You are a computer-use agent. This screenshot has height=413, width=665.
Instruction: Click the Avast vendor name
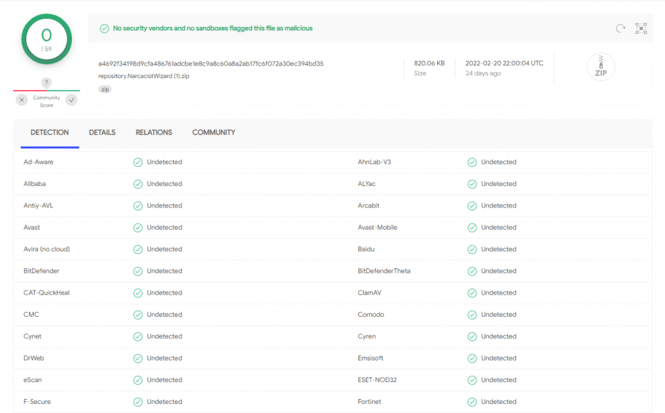point(32,228)
